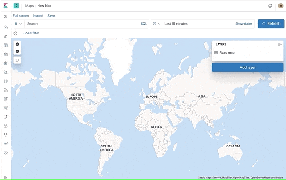Open the APM icon in sidebar
The height and width of the screenshot is (180, 286).
[6, 108]
